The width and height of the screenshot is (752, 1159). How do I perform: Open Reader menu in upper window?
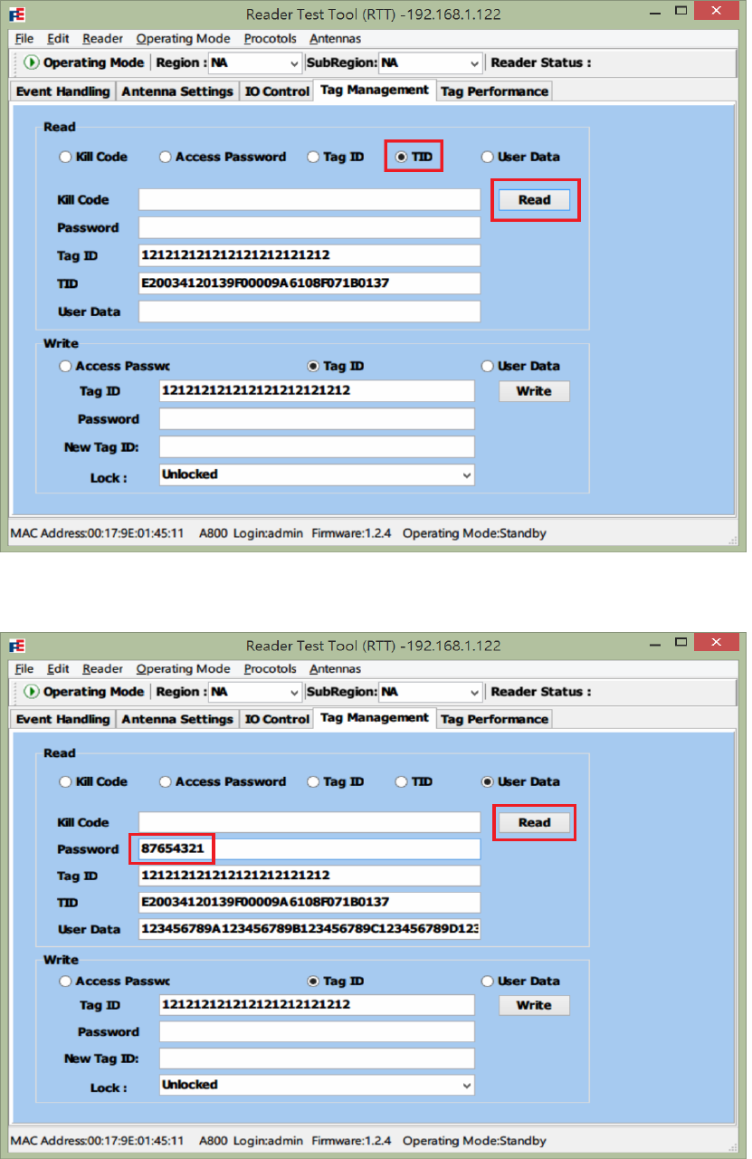(102, 38)
